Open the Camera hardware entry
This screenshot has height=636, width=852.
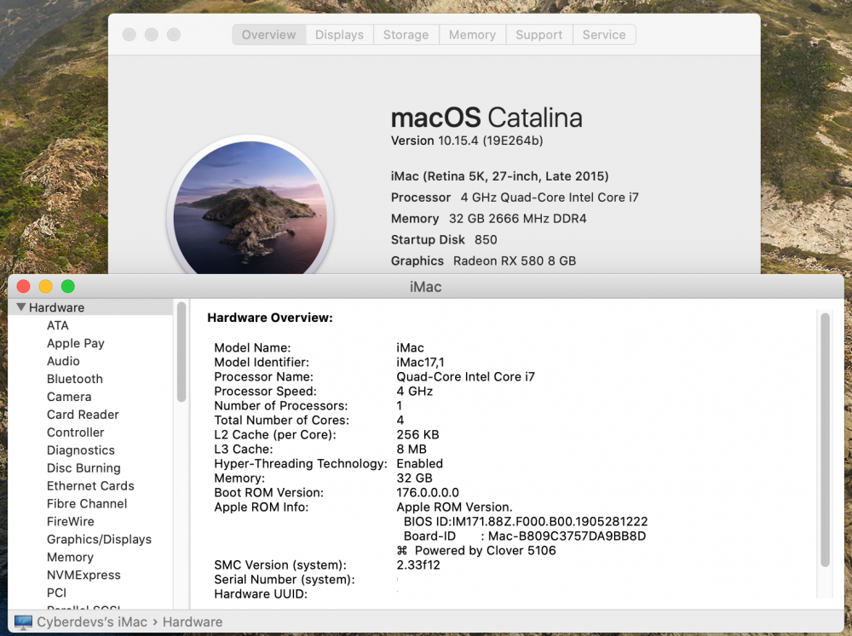pos(69,397)
